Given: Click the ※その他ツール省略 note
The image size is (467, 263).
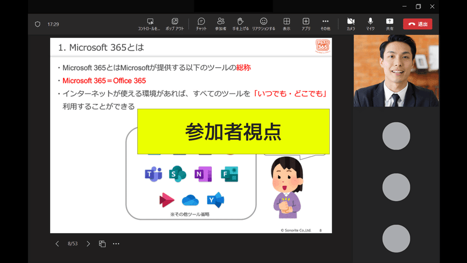Looking at the screenshot, I should 190,214.
